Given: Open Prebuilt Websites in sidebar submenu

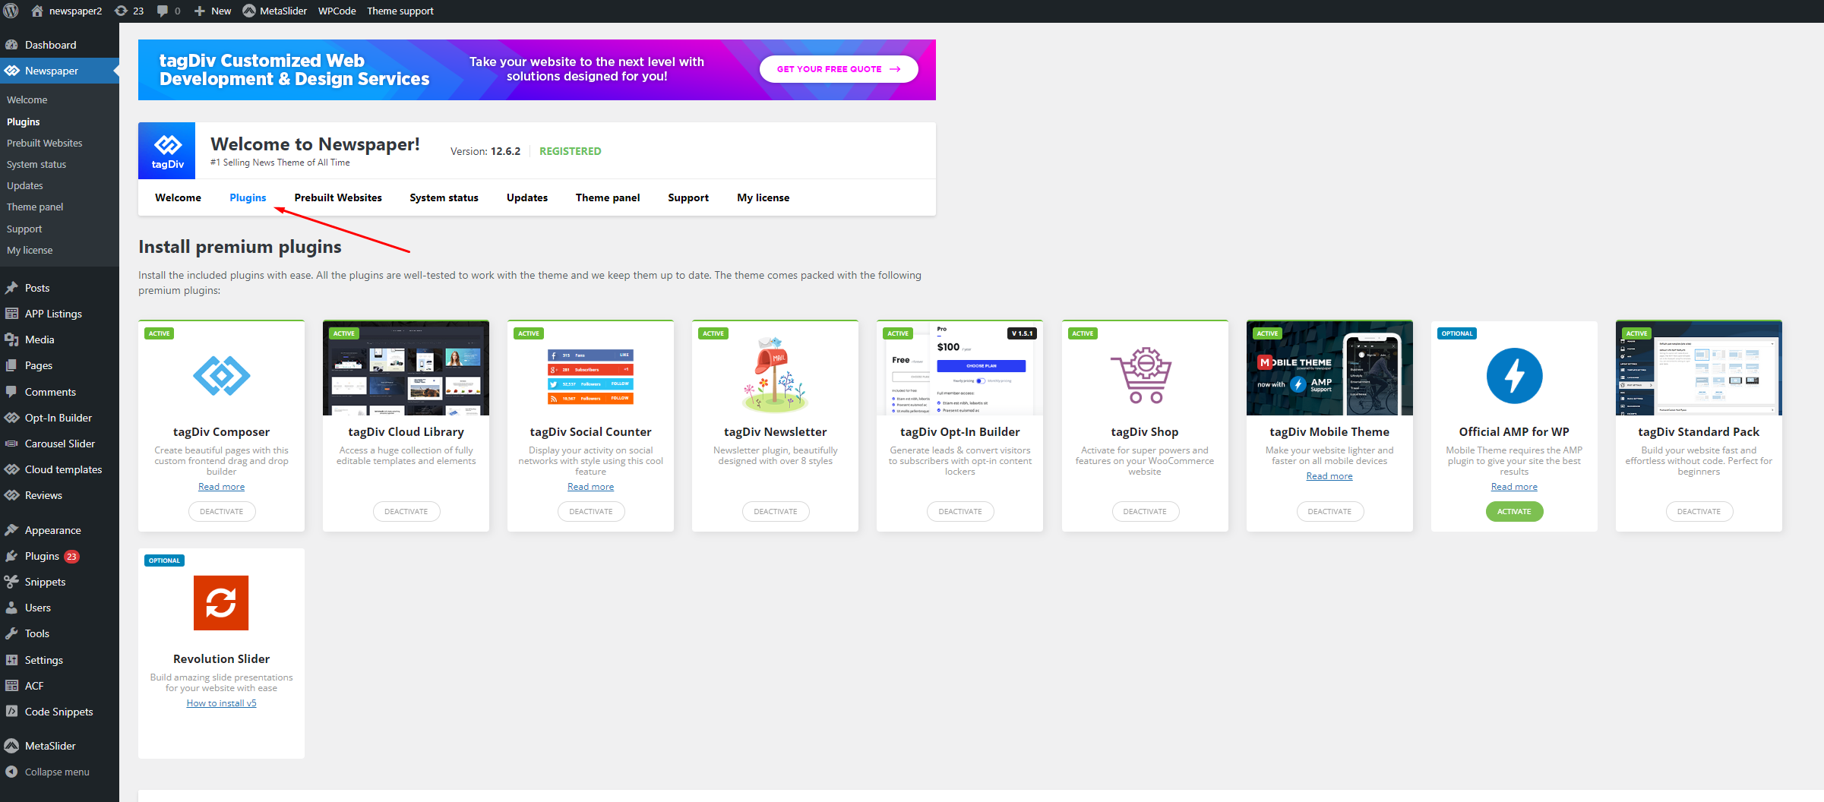Looking at the screenshot, I should (44, 143).
